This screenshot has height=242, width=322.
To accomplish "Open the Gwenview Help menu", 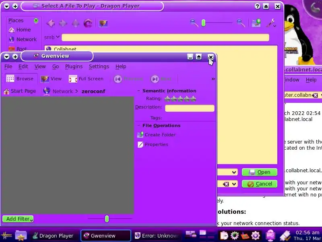I will tap(121, 67).
